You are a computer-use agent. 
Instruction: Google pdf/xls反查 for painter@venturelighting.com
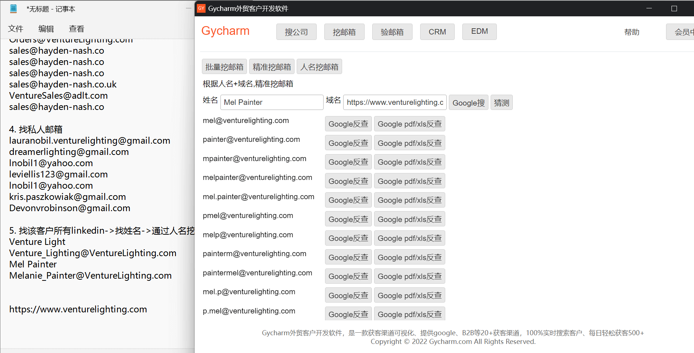[x=410, y=143]
